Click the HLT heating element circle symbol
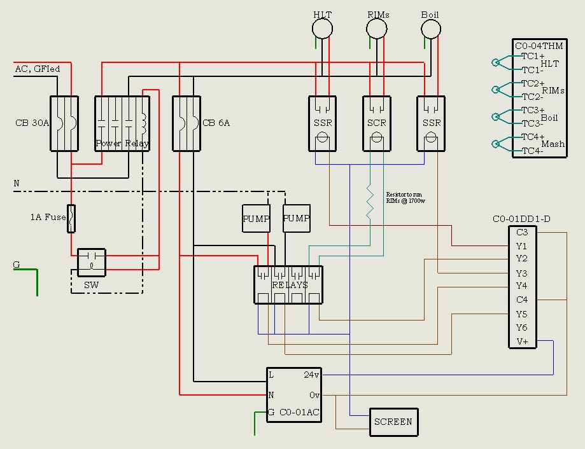This screenshot has width=585, height=449. point(322,29)
